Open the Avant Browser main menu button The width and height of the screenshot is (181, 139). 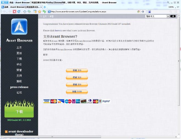(5, 2)
